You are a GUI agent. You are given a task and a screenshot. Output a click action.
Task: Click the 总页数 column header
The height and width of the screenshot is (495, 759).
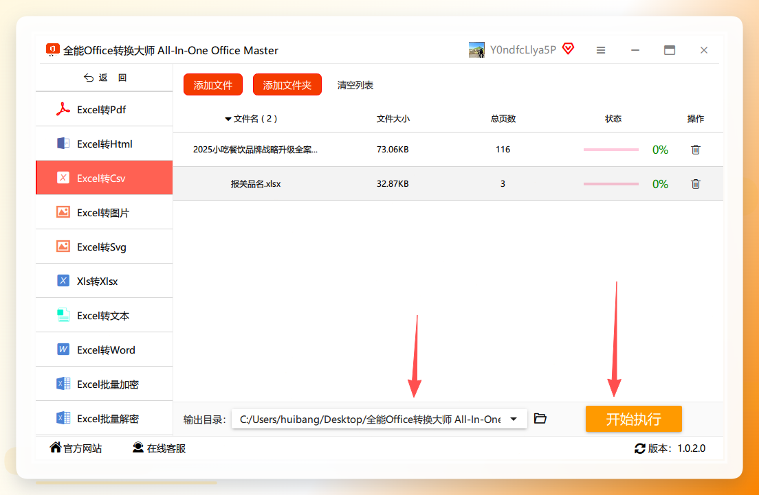pyautogui.click(x=503, y=119)
